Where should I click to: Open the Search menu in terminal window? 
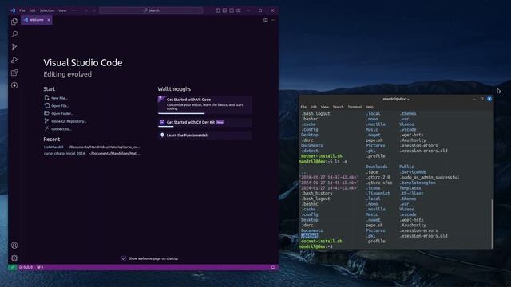[x=338, y=107]
